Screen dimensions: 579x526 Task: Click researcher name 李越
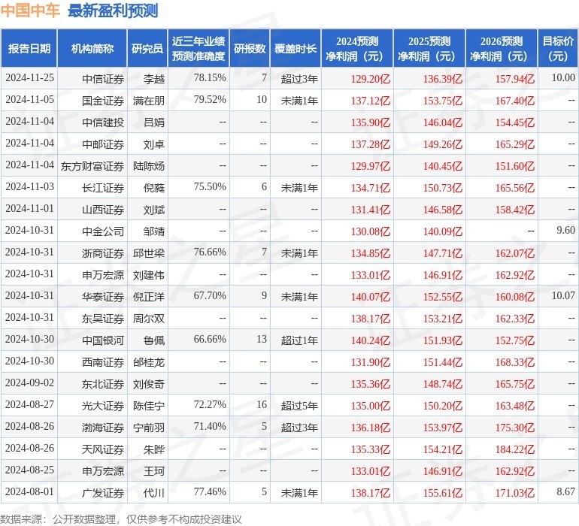pos(154,79)
